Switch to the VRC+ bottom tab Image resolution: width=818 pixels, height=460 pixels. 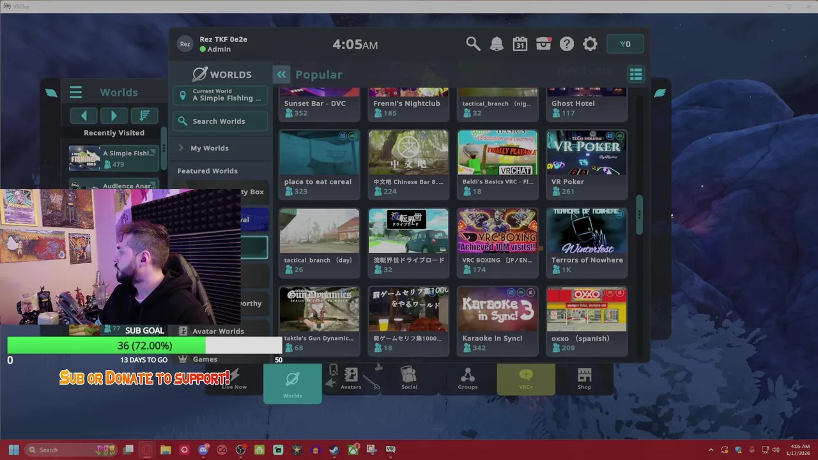click(x=526, y=378)
